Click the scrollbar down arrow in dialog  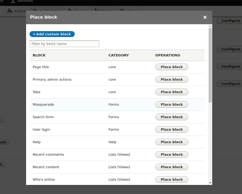click(x=210, y=183)
